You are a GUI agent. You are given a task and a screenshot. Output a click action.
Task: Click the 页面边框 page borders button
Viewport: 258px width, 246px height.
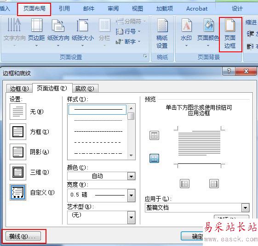click(230, 34)
